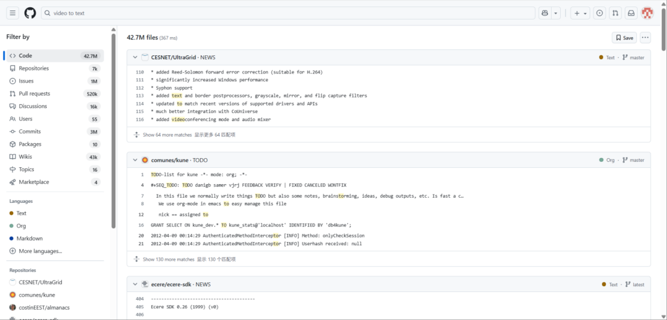
Task: Select Repositories filter
Action: click(x=55, y=68)
